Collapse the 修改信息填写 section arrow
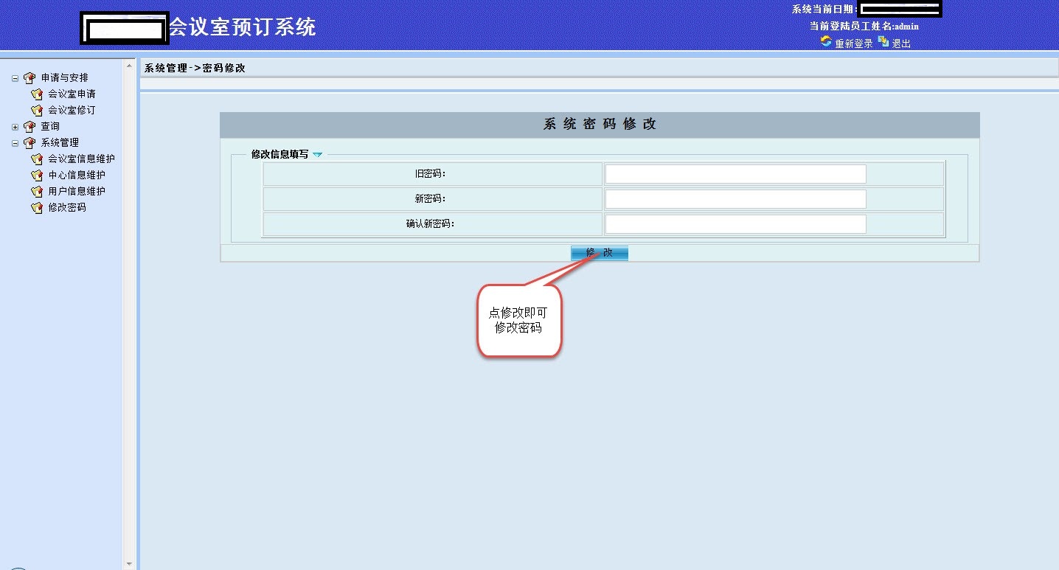 pos(318,155)
